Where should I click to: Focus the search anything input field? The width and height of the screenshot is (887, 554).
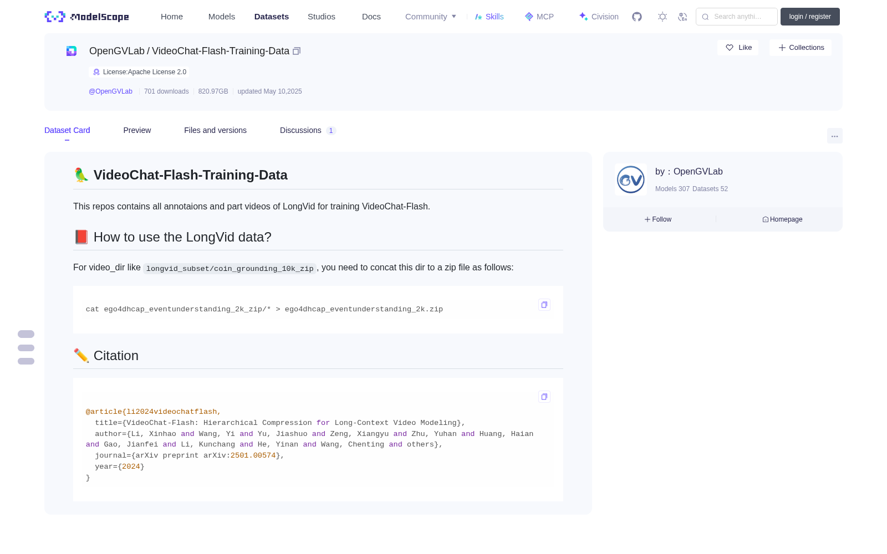coord(737,17)
